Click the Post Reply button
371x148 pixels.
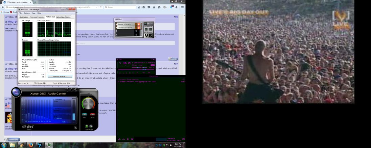coord(12,140)
